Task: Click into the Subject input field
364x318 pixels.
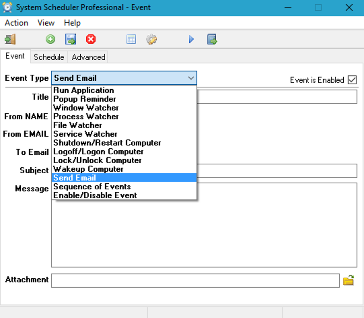Action: tap(277, 171)
